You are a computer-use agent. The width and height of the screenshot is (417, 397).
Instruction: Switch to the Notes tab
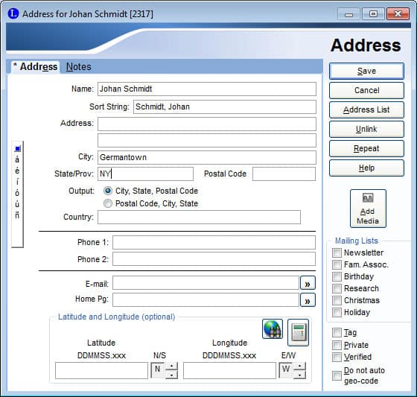[x=78, y=66]
